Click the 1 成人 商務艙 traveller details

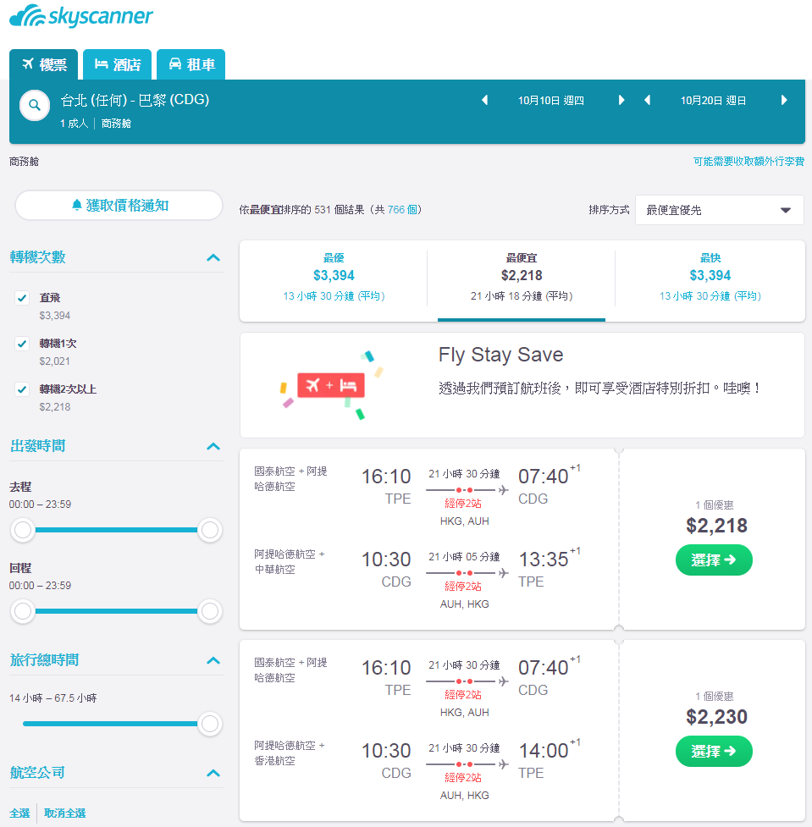coord(96,124)
